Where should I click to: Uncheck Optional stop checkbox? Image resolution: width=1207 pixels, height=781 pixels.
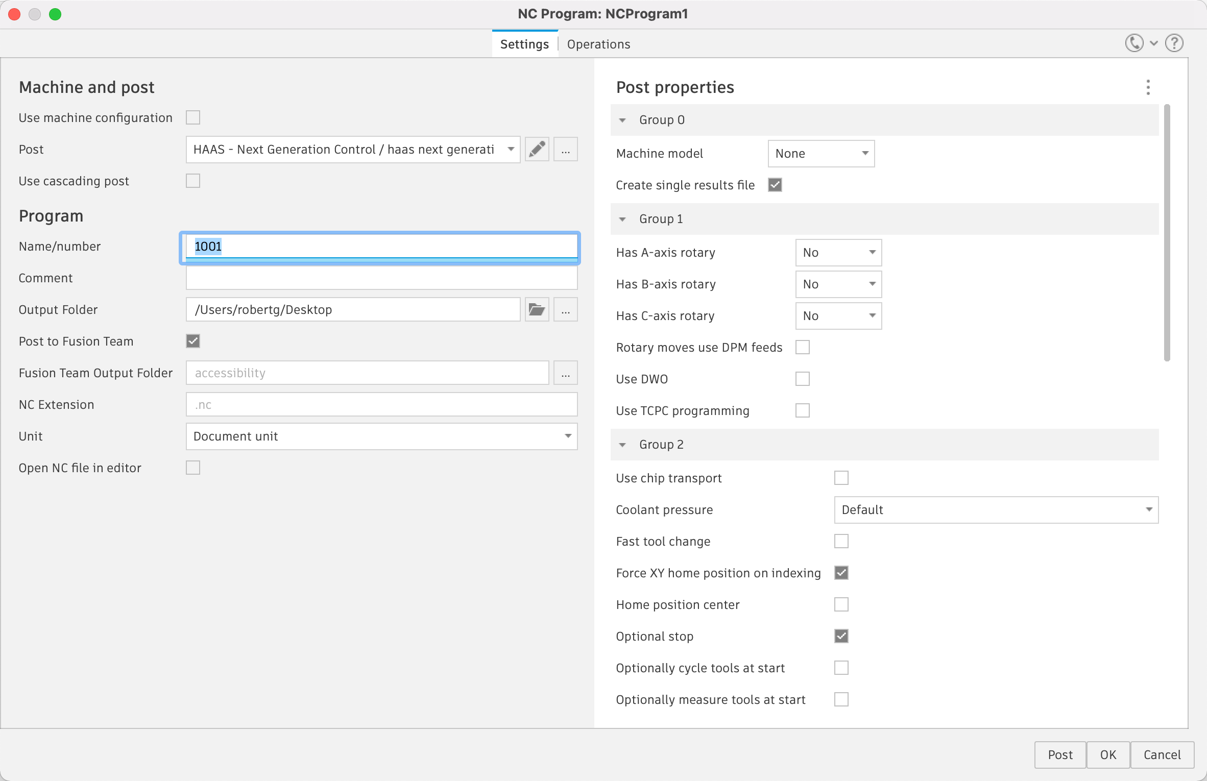point(841,637)
